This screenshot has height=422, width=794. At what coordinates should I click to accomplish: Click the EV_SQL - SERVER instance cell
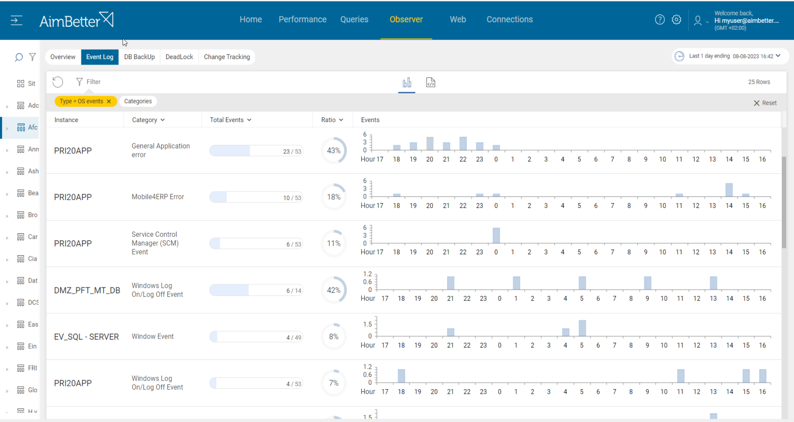point(86,337)
